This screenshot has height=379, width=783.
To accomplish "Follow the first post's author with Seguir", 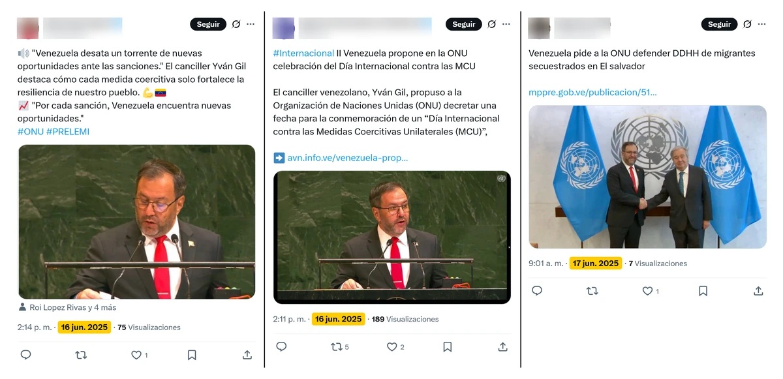I will click(x=208, y=24).
